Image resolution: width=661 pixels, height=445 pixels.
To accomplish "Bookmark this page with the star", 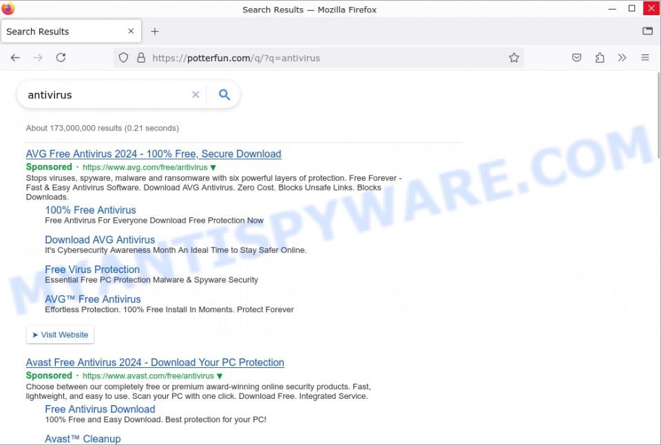I will tap(514, 58).
